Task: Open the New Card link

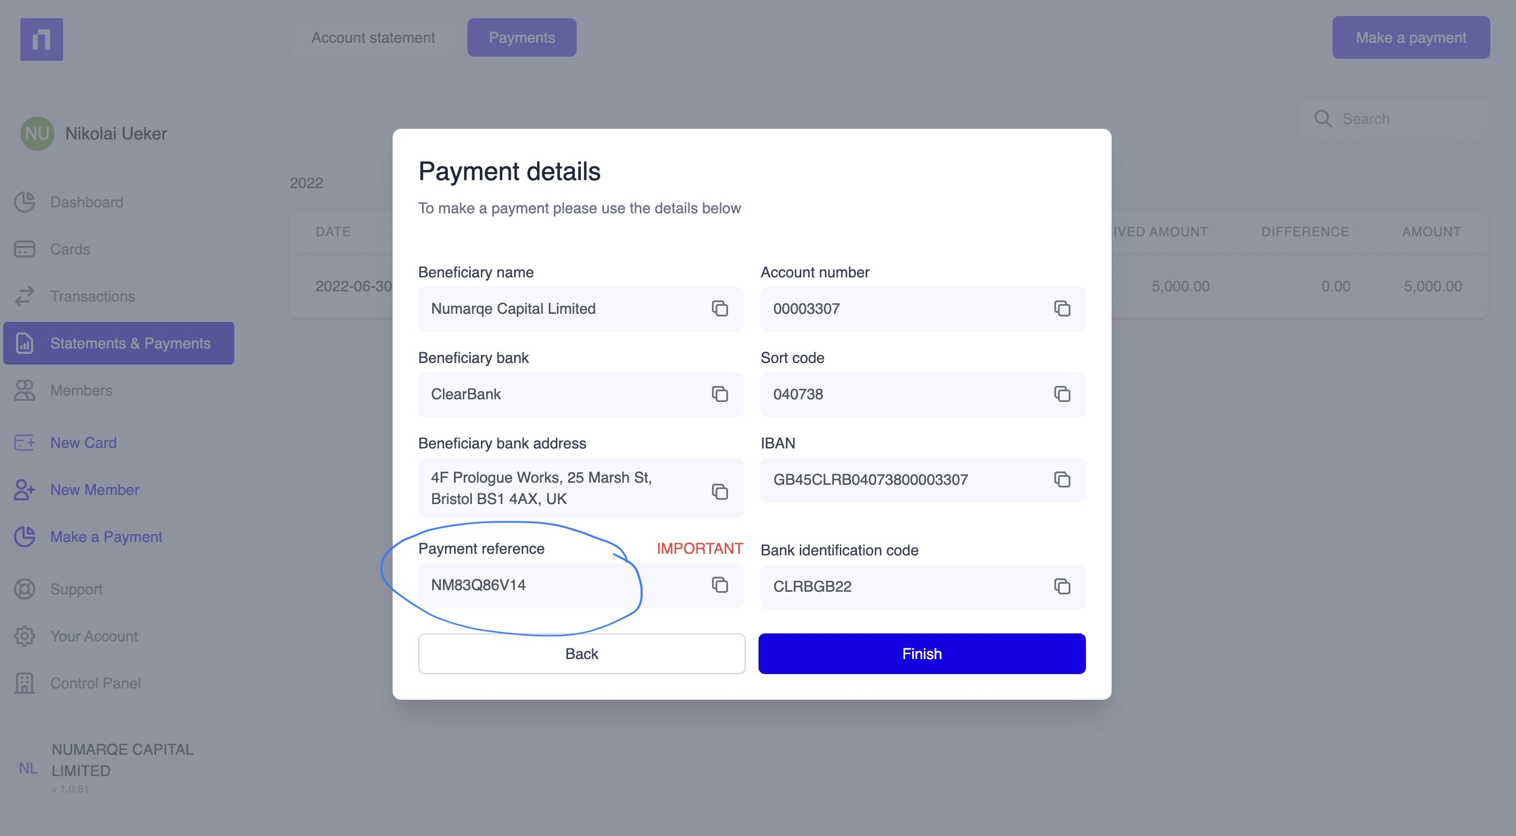Action: tap(83, 443)
